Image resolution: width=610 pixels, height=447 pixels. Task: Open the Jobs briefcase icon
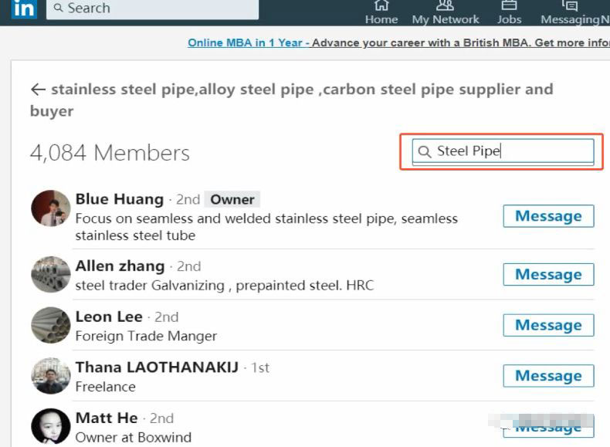509,7
